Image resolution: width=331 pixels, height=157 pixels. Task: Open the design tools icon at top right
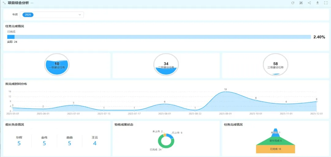301,3
